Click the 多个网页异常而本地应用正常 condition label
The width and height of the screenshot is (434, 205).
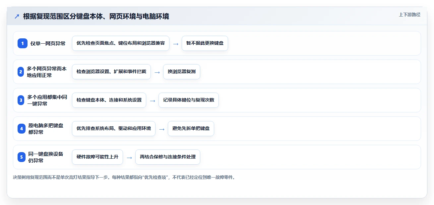pos(47,72)
